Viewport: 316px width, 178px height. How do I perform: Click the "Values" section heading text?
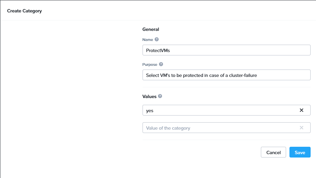point(150,96)
